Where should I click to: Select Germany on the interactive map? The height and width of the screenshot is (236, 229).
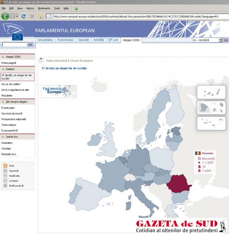click(138, 161)
